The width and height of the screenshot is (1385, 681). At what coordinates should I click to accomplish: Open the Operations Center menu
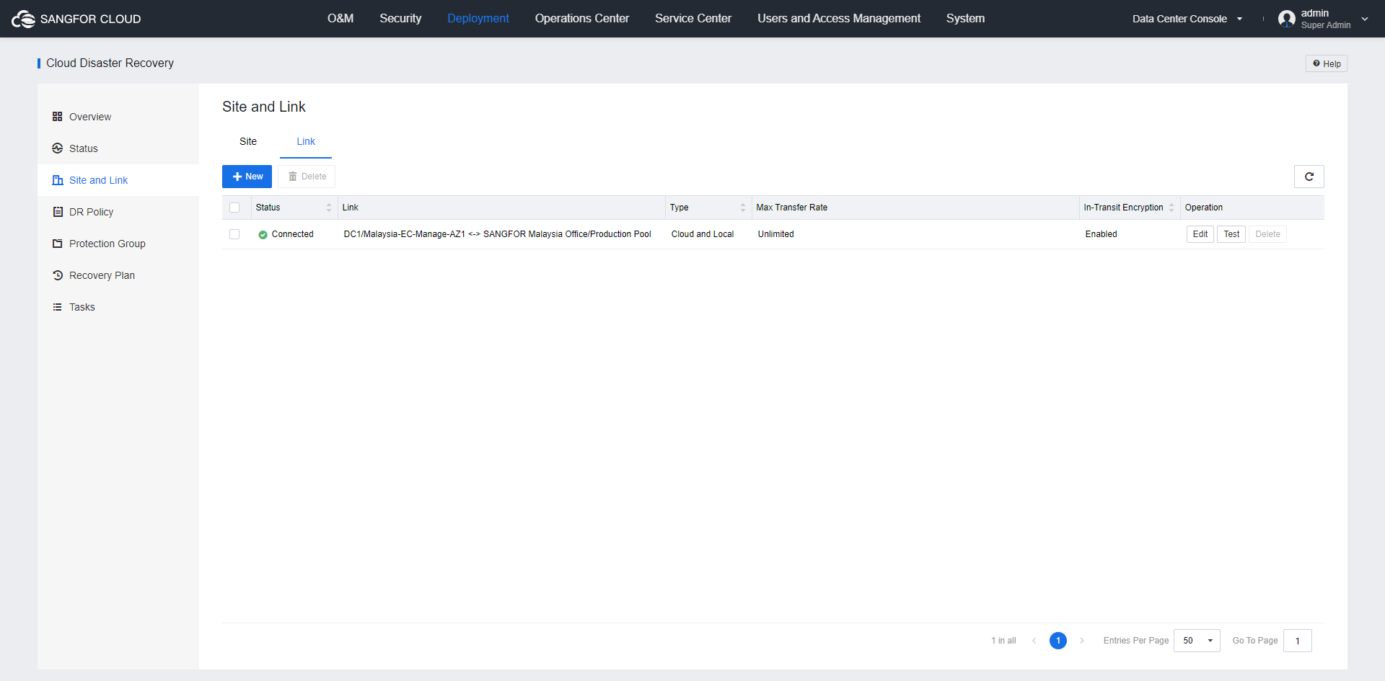(x=582, y=19)
